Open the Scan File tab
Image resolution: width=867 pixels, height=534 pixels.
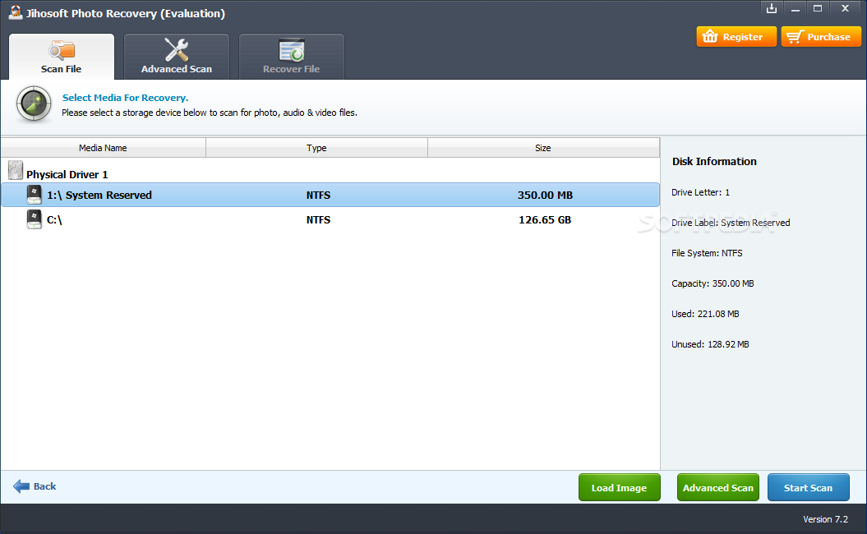tap(62, 57)
